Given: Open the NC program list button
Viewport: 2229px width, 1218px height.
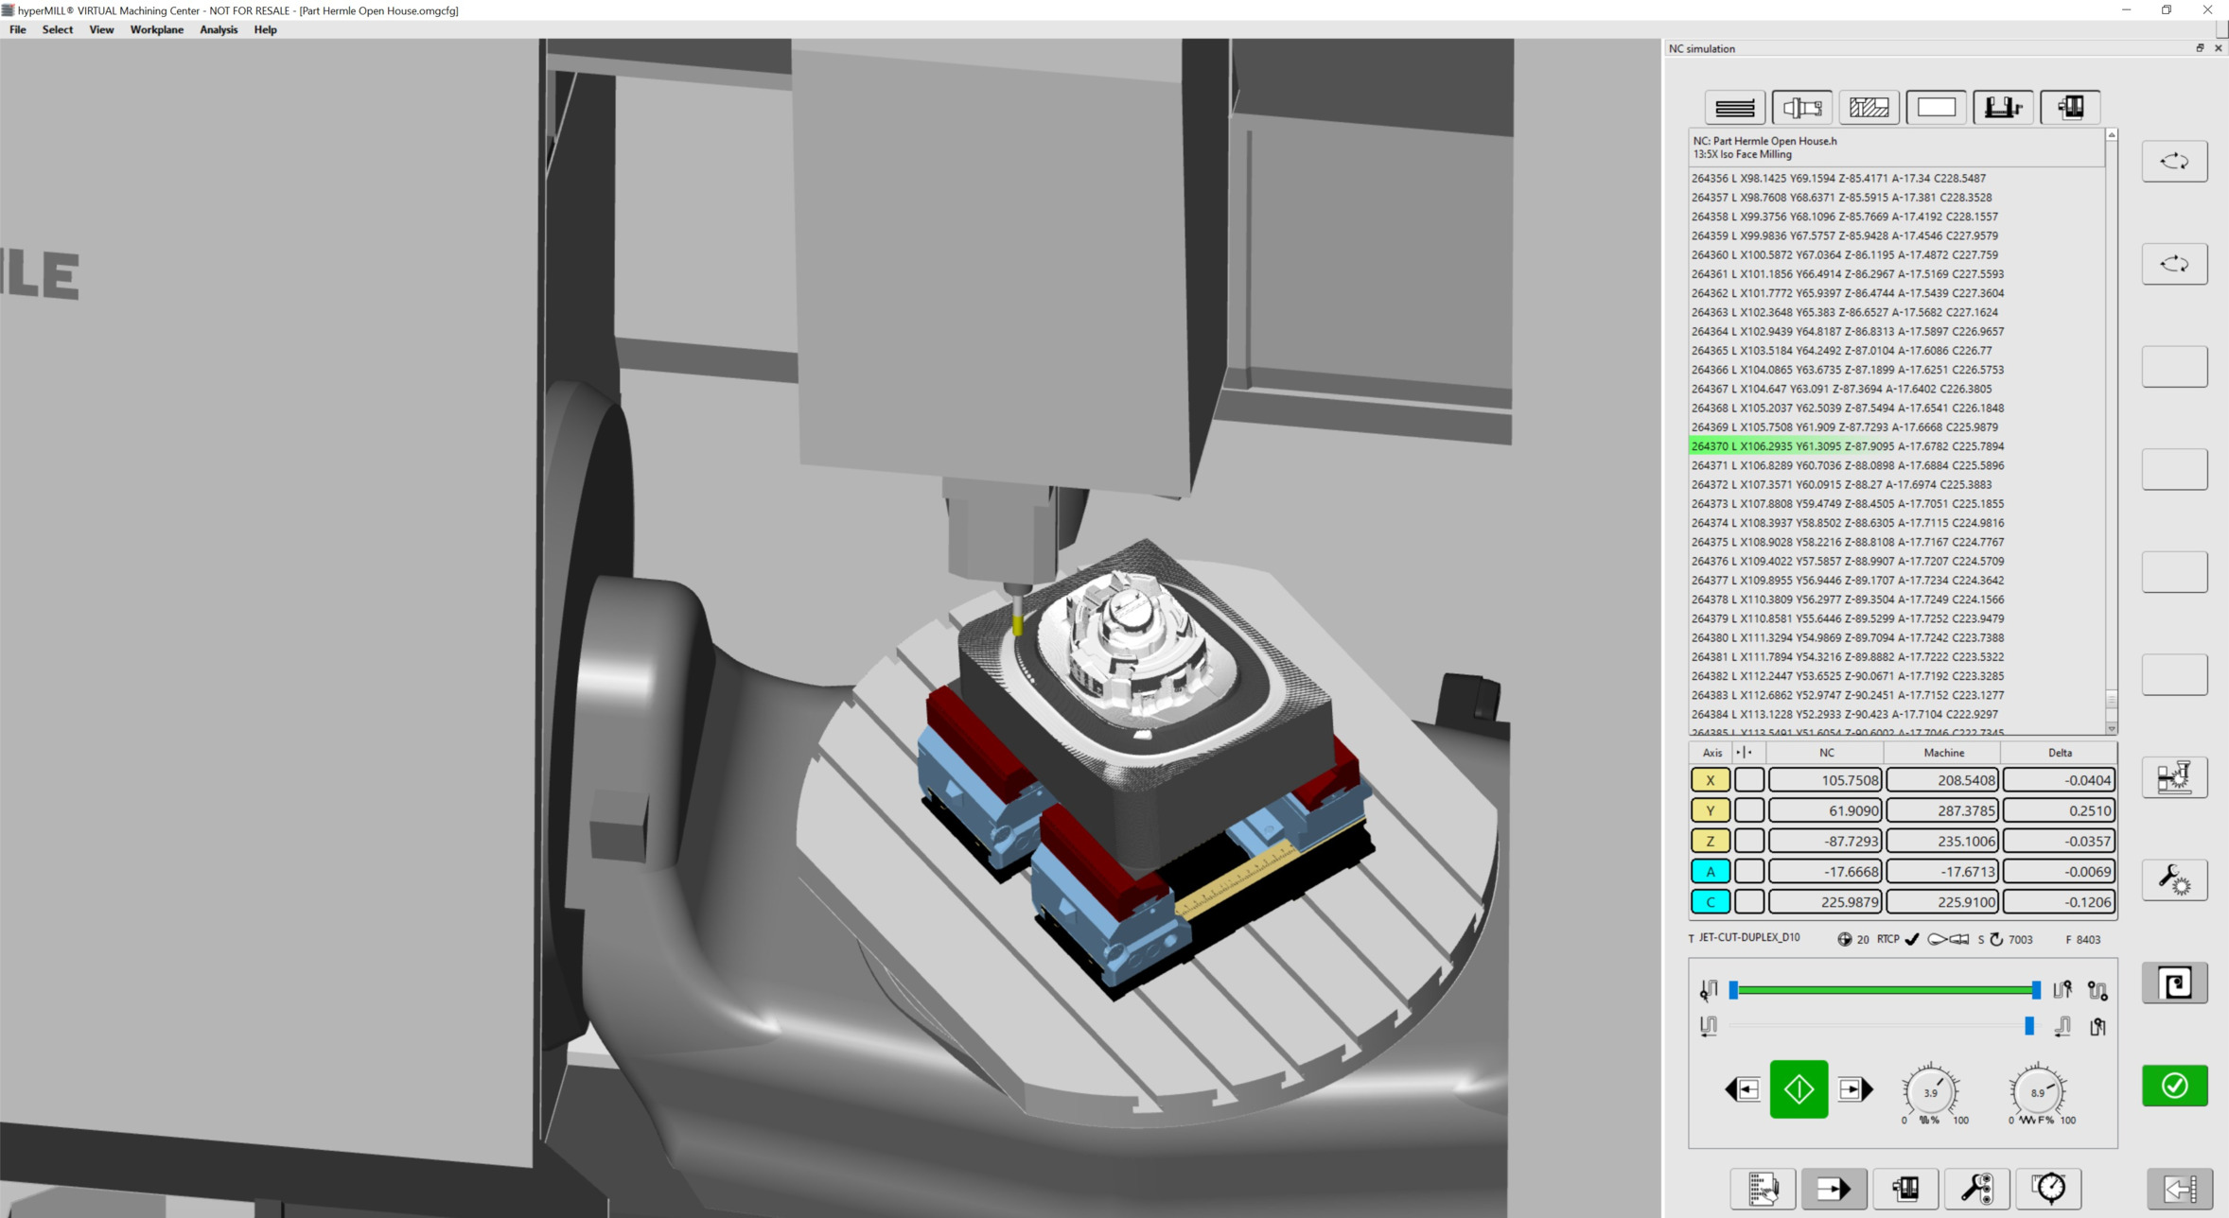Looking at the screenshot, I should (1763, 1189).
